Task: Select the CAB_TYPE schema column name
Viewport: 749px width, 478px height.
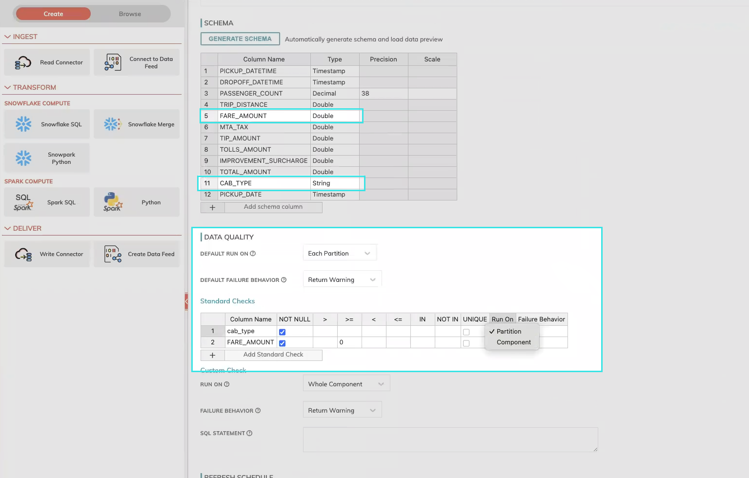Action: [264, 183]
